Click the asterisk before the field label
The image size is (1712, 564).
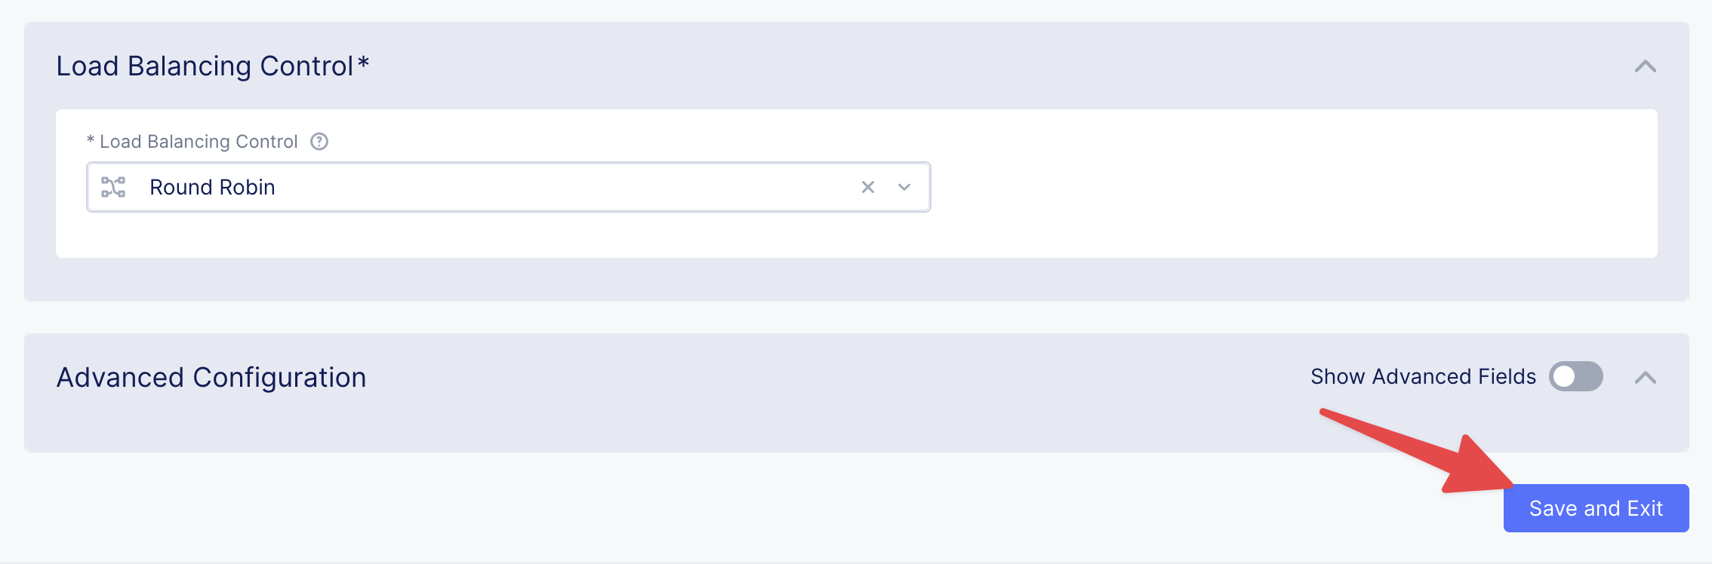91,141
